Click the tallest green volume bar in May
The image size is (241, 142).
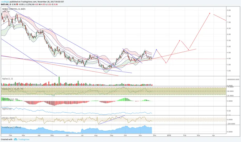pos(59,81)
